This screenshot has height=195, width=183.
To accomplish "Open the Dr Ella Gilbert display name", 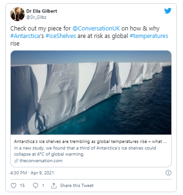I will [x=42, y=11].
